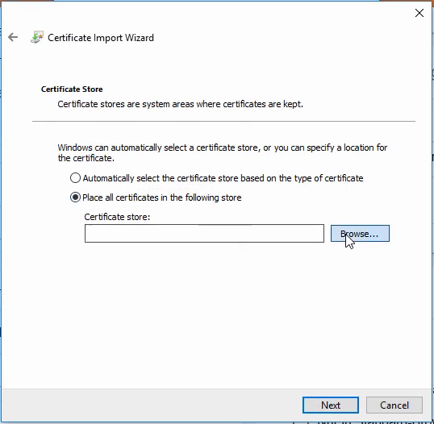Click empty white area below the store field
Screen dimensions: 434x424
pos(216,315)
